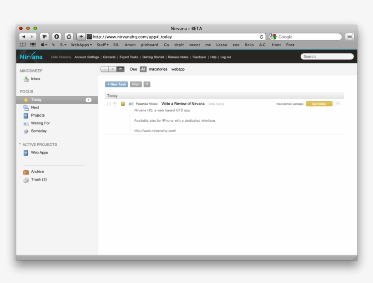Image resolution: width=373 pixels, height=283 pixels.
Task: Open Account Settings
Action: point(86,57)
